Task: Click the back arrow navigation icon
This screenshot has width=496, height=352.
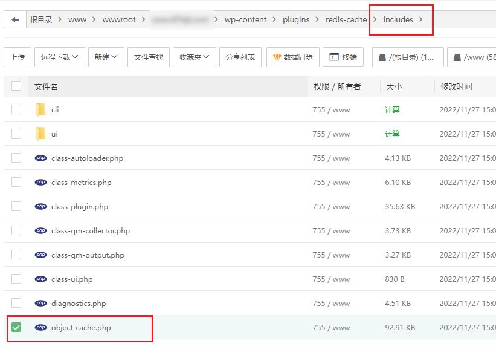Action: point(15,19)
